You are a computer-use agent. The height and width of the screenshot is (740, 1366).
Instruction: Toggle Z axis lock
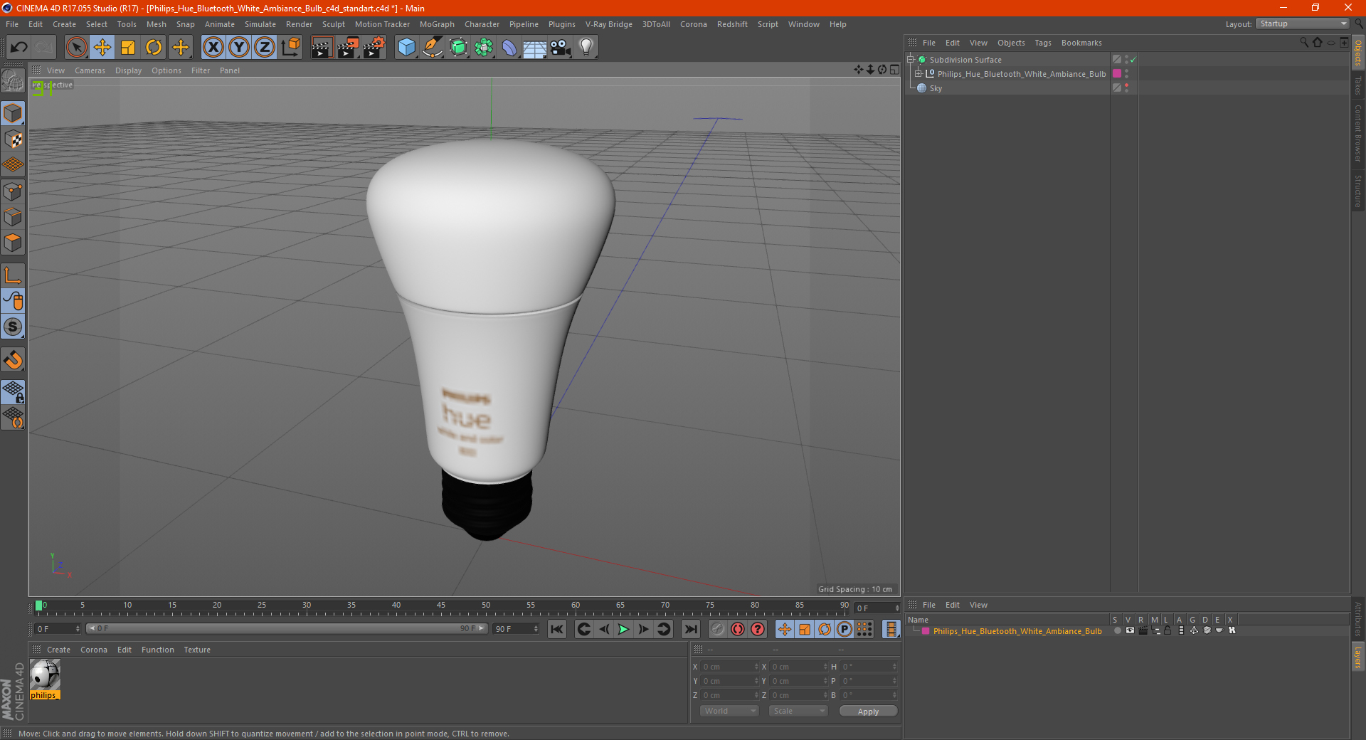tap(265, 48)
